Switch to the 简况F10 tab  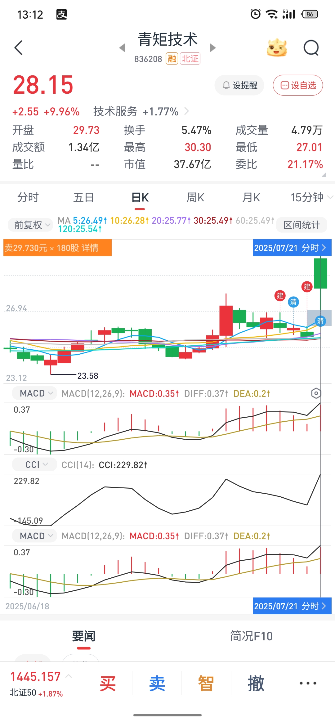click(x=251, y=636)
